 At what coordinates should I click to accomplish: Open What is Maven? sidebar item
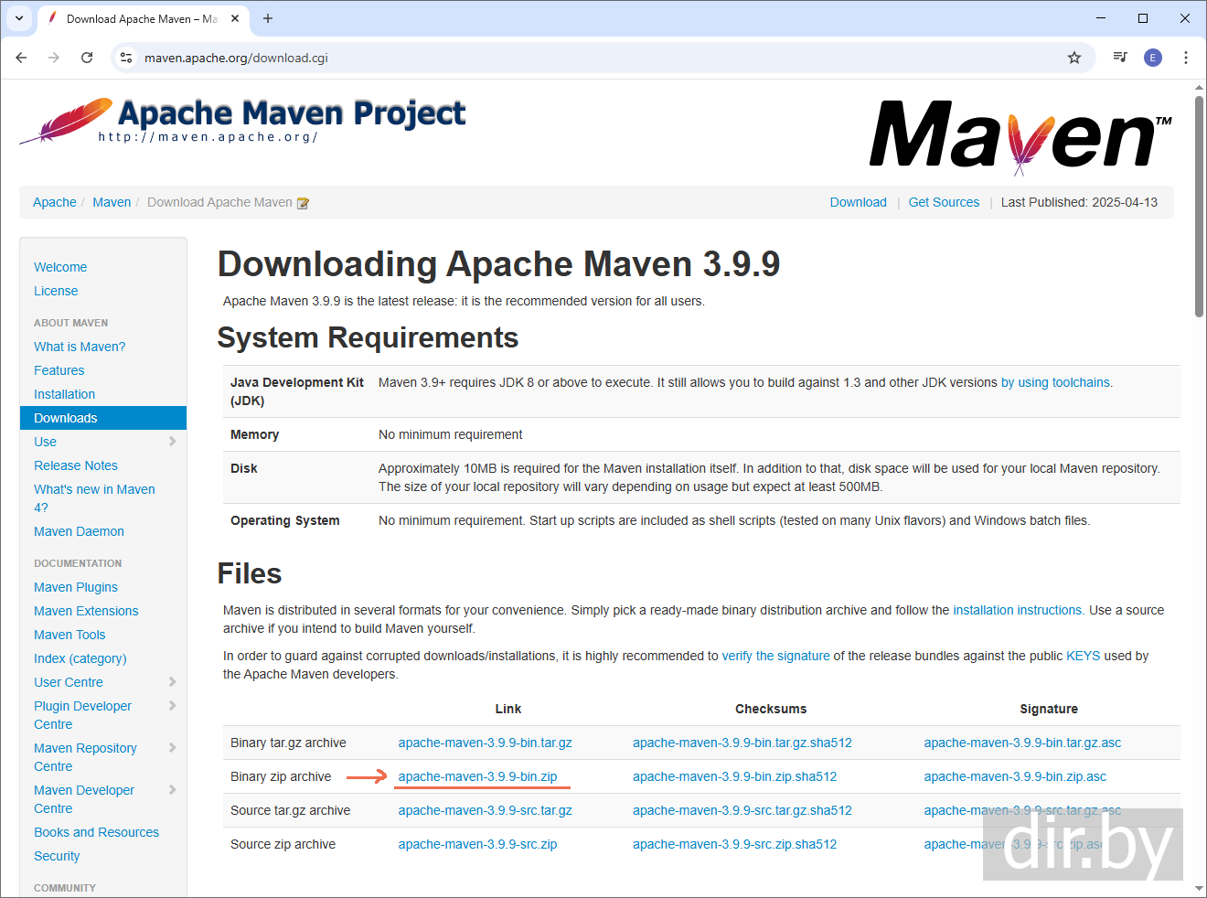80,347
